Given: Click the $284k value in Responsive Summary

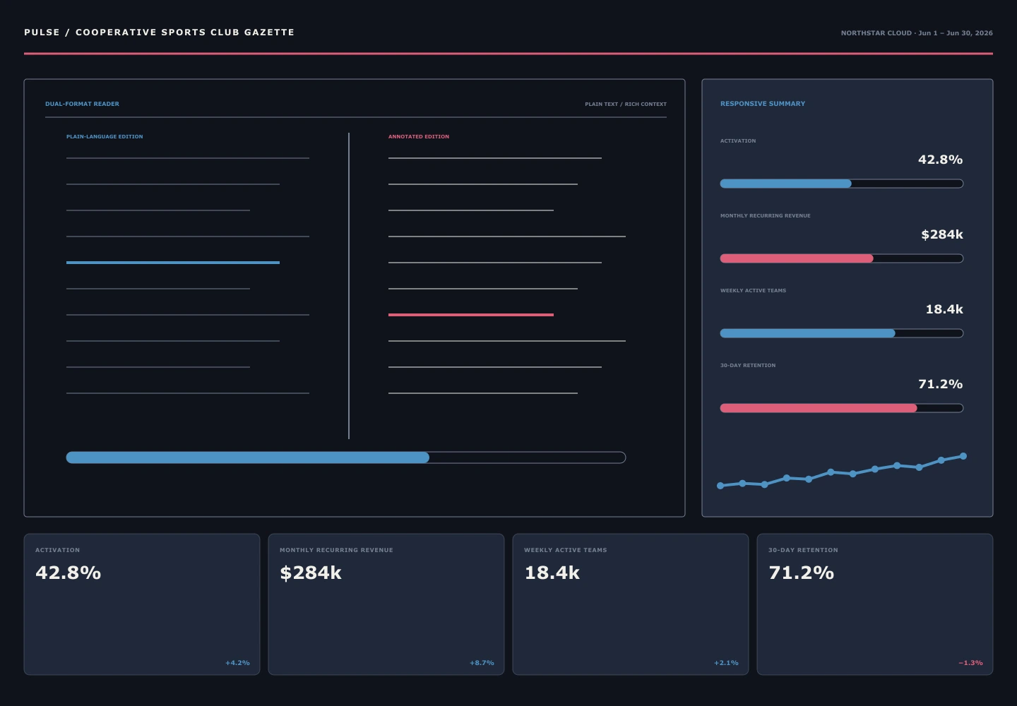Looking at the screenshot, I should [x=942, y=234].
